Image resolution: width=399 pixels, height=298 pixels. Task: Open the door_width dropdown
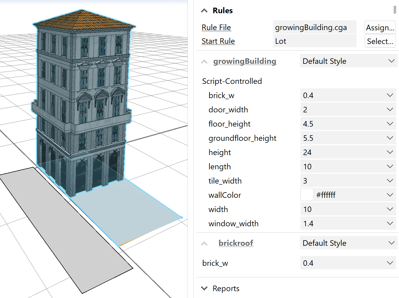tap(390, 109)
